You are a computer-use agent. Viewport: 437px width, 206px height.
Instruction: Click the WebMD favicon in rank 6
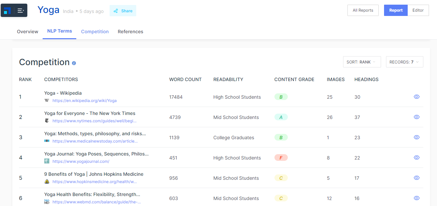coord(47,202)
